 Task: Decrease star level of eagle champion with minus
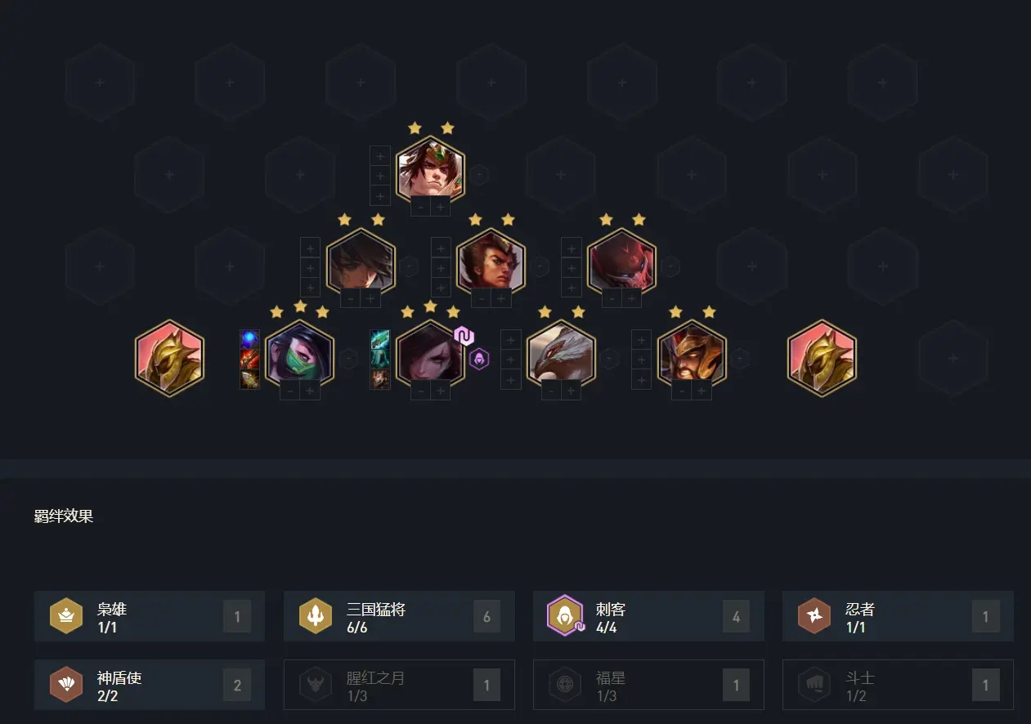(552, 391)
